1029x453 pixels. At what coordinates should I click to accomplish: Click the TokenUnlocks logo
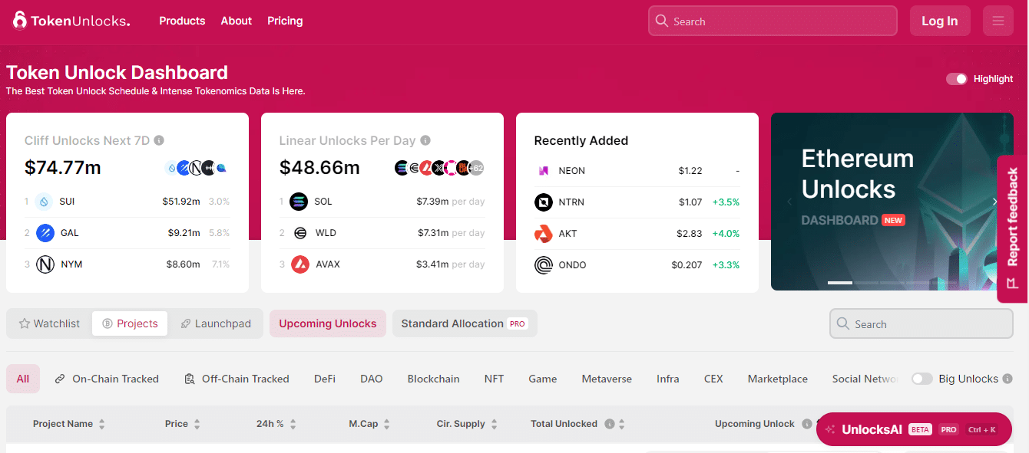[71, 21]
